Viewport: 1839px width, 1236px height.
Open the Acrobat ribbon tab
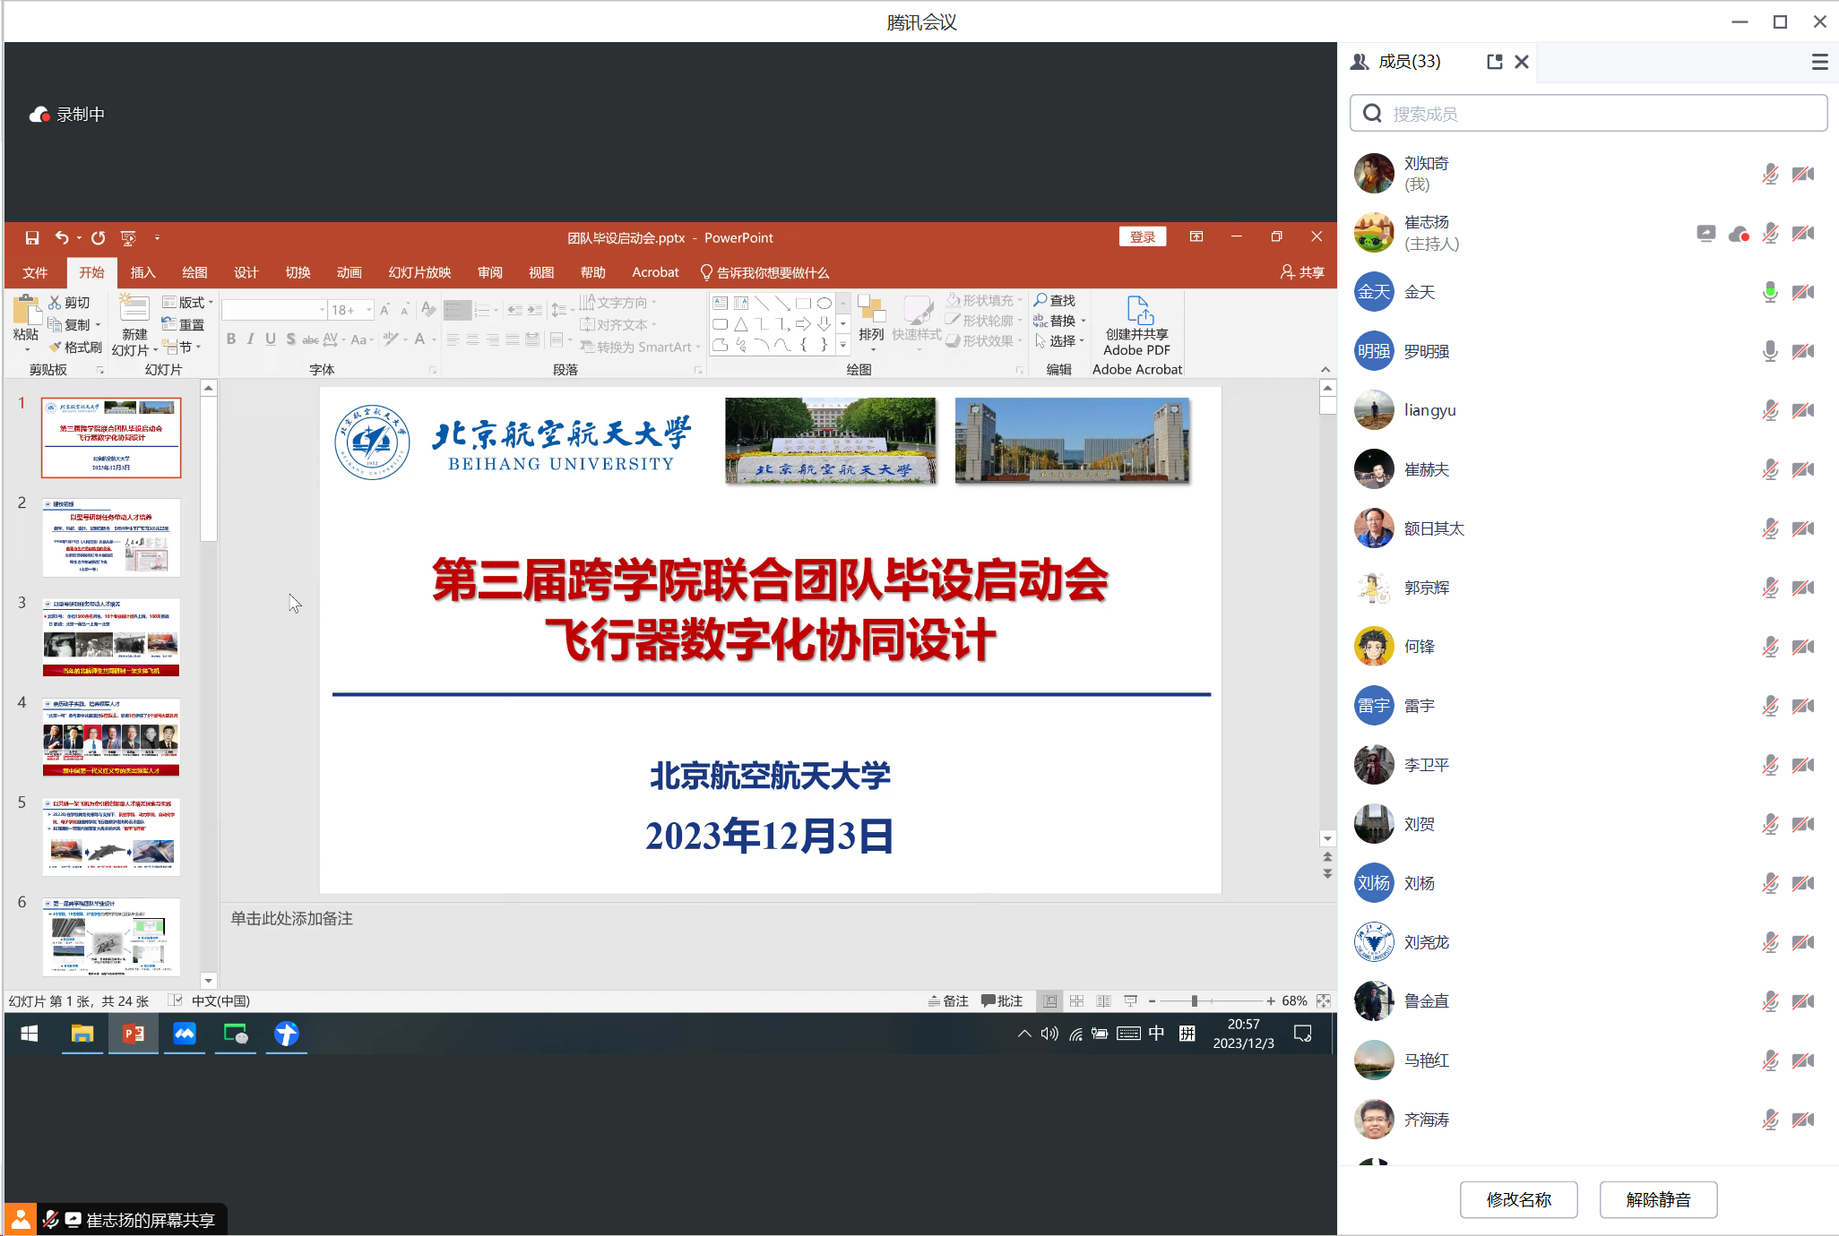pos(655,272)
